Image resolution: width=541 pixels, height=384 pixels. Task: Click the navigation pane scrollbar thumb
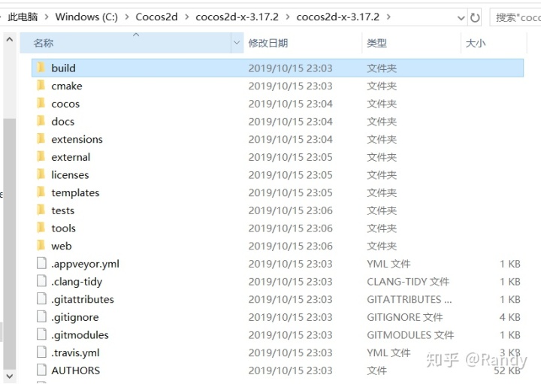(x=10, y=243)
